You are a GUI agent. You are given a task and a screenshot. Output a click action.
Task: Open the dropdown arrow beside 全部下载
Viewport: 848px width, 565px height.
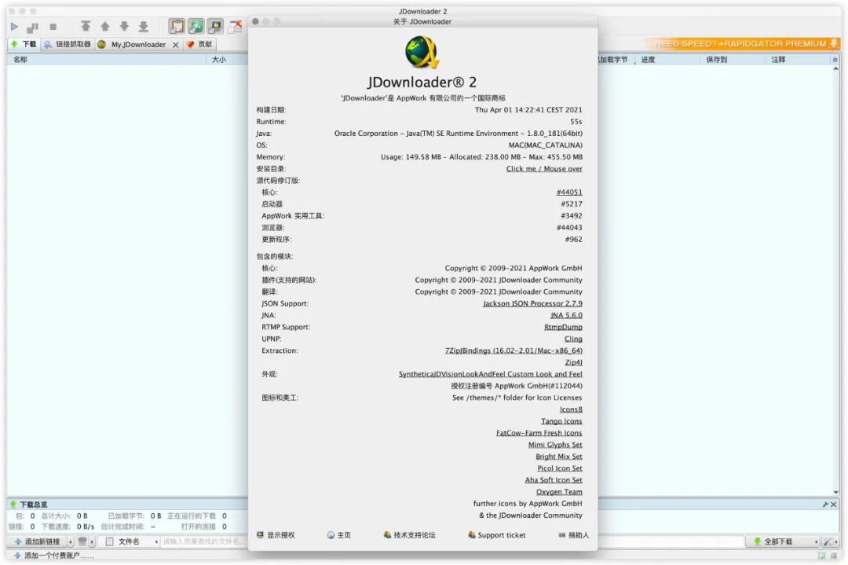click(816, 541)
